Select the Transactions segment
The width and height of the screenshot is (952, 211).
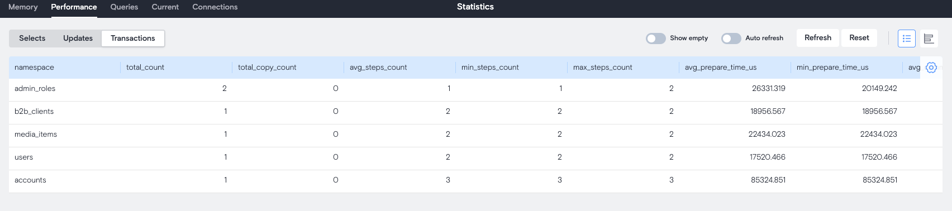(x=133, y=38)
